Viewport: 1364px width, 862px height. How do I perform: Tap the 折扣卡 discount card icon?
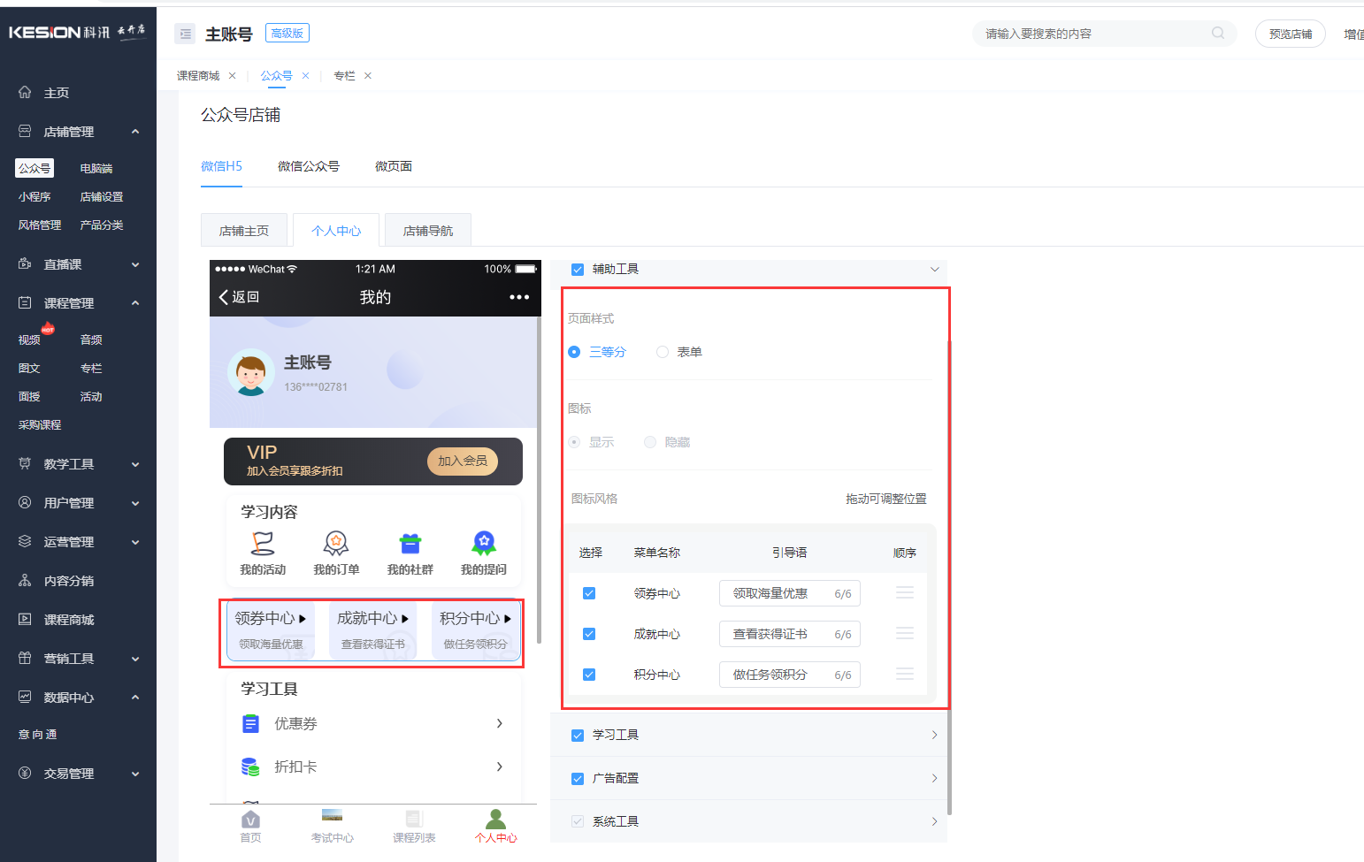point(250,767)
